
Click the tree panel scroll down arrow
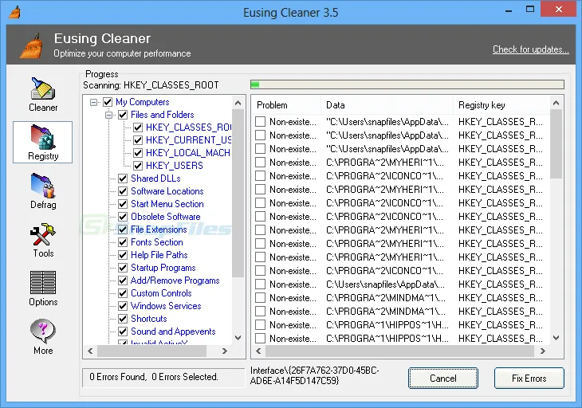coord(238,338)
